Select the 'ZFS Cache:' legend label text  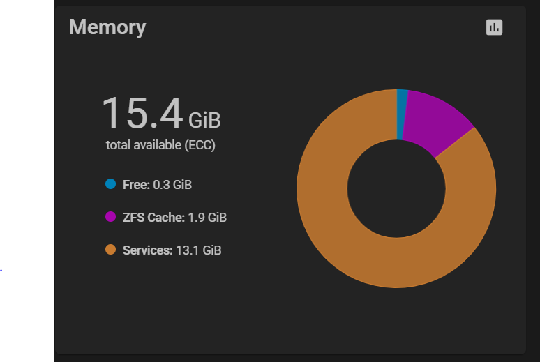pos(153,218)
